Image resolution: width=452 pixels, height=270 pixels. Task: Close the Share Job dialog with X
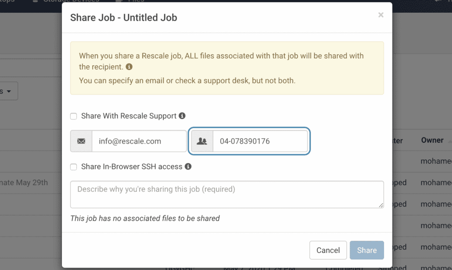click(x=380, y=15)
